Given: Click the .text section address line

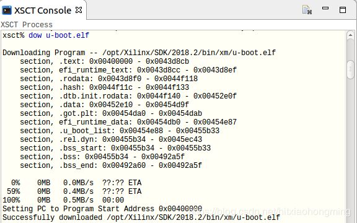Looking at the screenshot, I should coord(105,61).
